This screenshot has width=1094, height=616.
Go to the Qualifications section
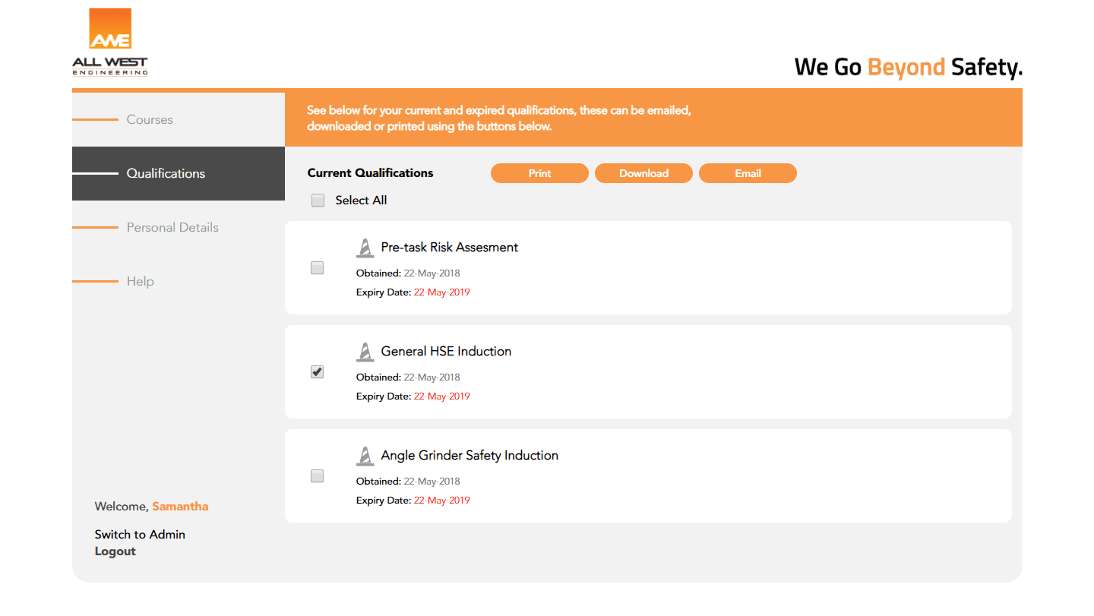166,174
